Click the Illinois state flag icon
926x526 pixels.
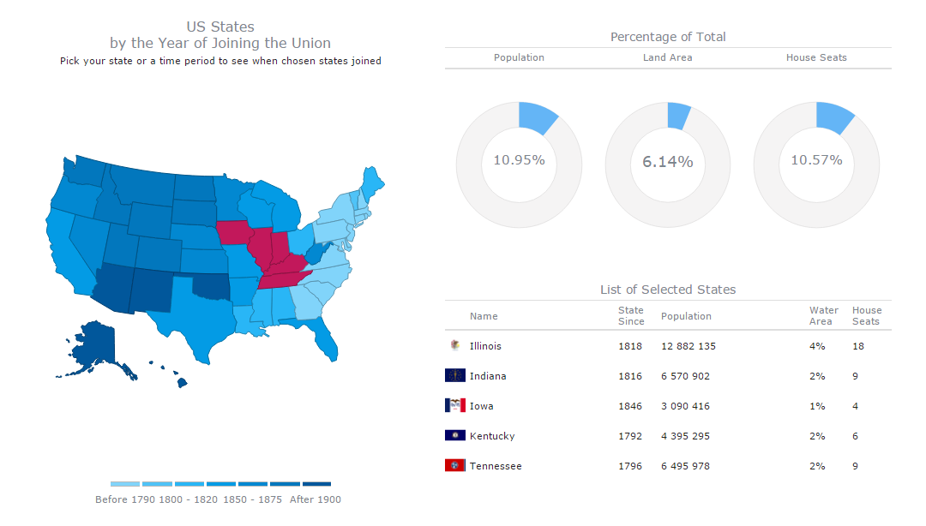(454, 346)
